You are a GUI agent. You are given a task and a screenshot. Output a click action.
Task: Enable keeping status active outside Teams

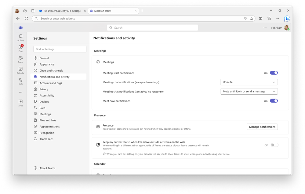pos(274,145)
